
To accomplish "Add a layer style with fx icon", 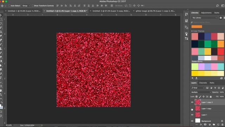I will coord(201,125).
